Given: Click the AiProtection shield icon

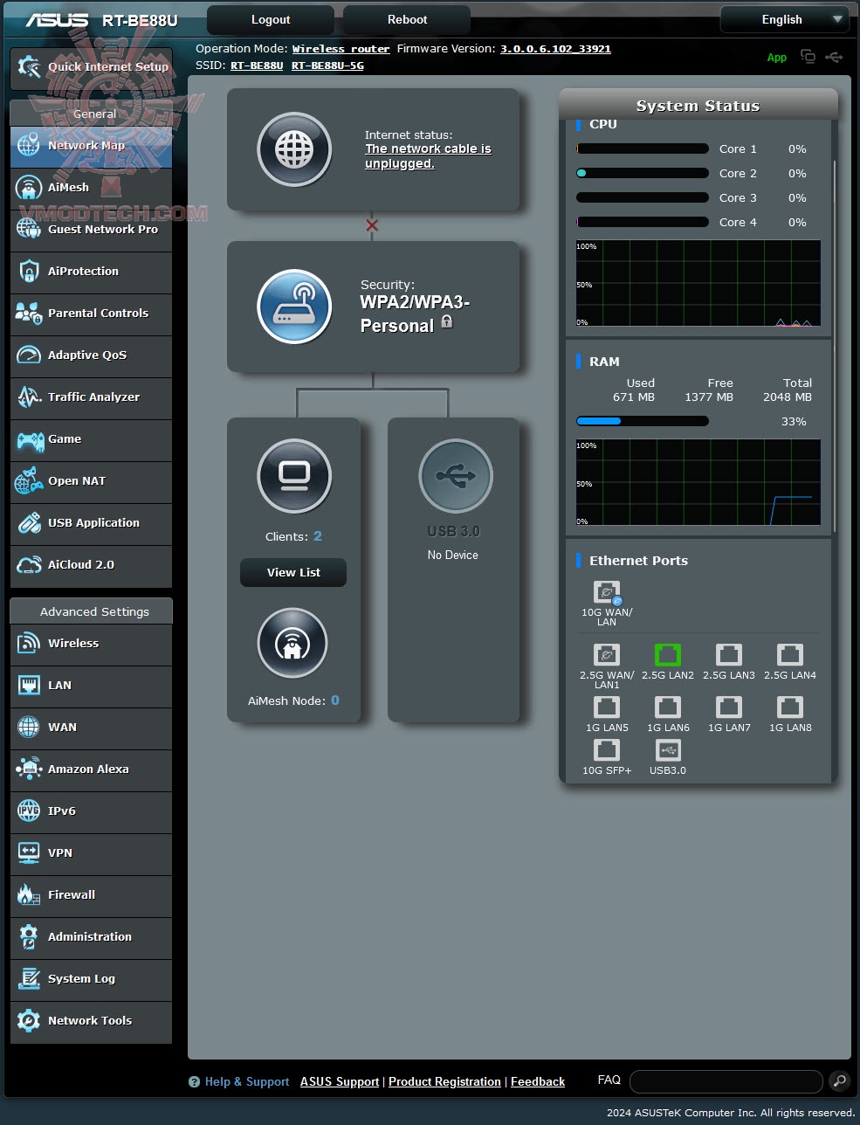Looking at the screenshot, I should pyautogui.click(x=29, y=272).
